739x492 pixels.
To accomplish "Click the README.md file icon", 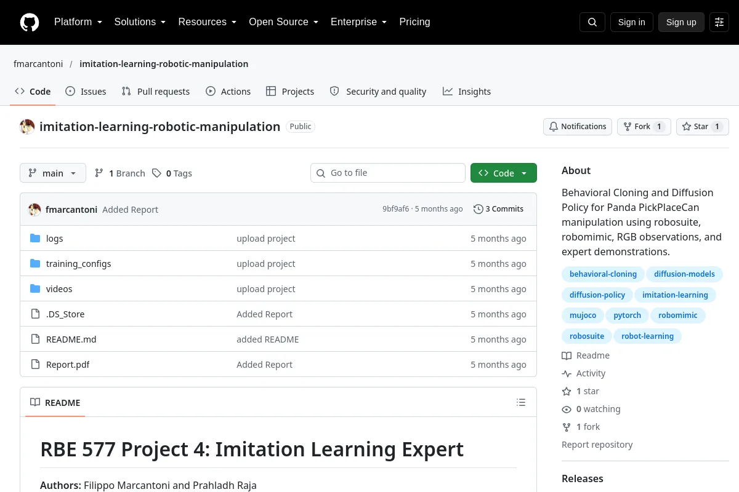I will (35, 339).
